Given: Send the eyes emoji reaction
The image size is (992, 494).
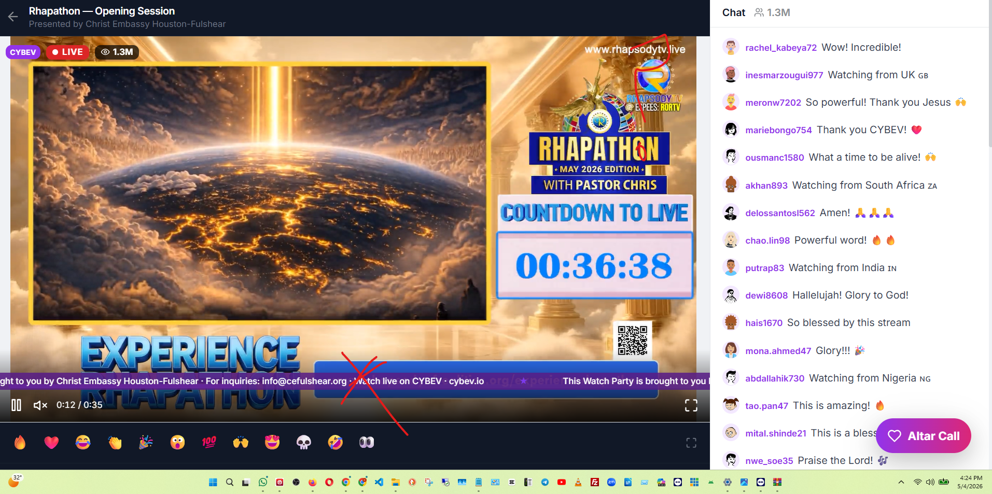Looking at the screenshot, I should click(x=367, y=442).
